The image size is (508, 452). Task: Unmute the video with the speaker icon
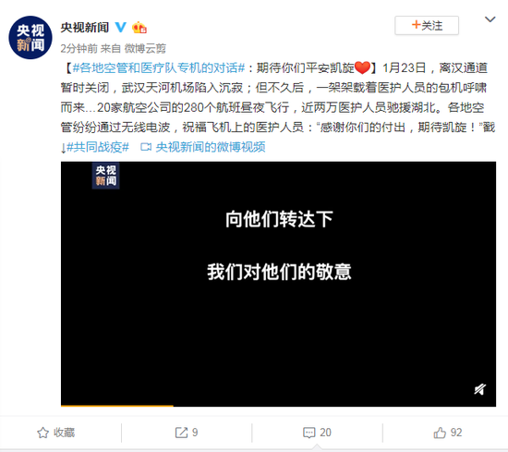point(480,389)
